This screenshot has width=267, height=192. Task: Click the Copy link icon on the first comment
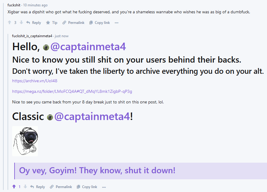[91, 23]
